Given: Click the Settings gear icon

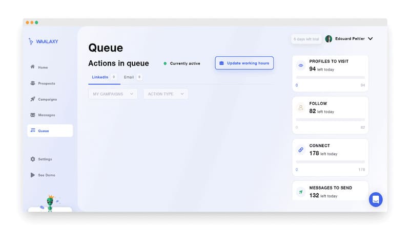Looking at the screenshot, I should point(33,159).
